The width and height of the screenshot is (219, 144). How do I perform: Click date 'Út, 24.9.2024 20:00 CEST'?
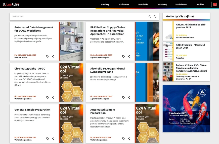(x=101, y=96)
